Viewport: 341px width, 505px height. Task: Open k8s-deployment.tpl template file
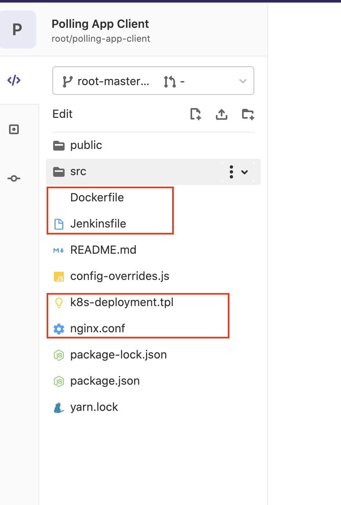point(122,302)
